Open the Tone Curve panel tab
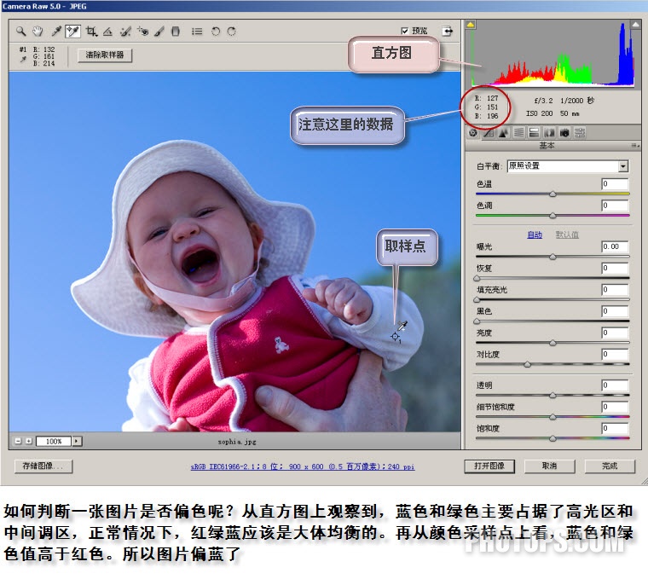This screenshot has width=648, height=579. click(x=489, y=133)
